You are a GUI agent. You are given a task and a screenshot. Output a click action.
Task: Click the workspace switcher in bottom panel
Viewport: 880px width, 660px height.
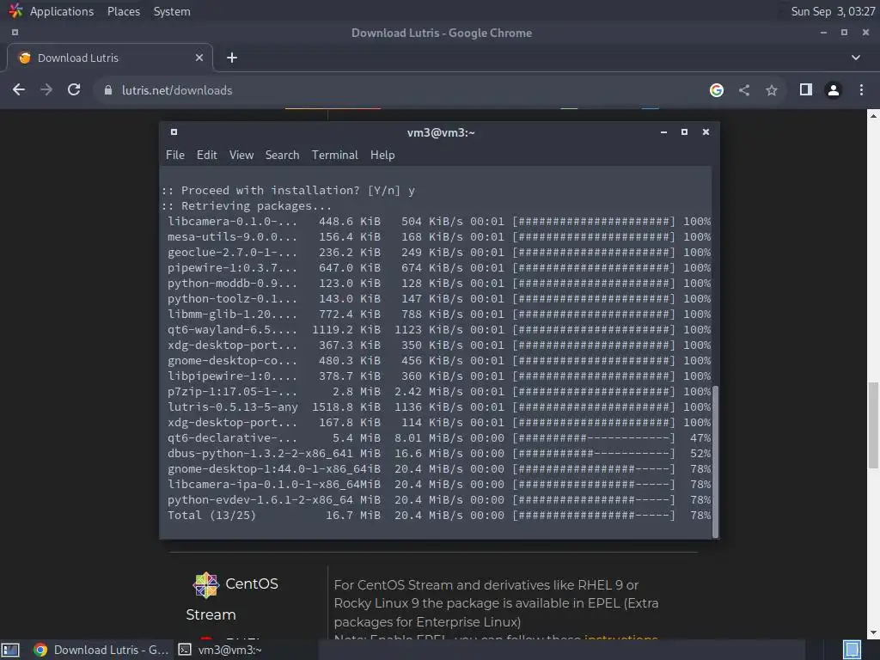[x=852, y=650]
